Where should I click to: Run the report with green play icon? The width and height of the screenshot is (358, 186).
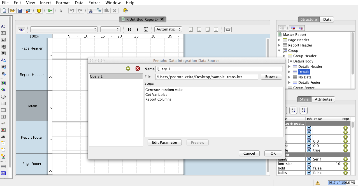[50, 11]
